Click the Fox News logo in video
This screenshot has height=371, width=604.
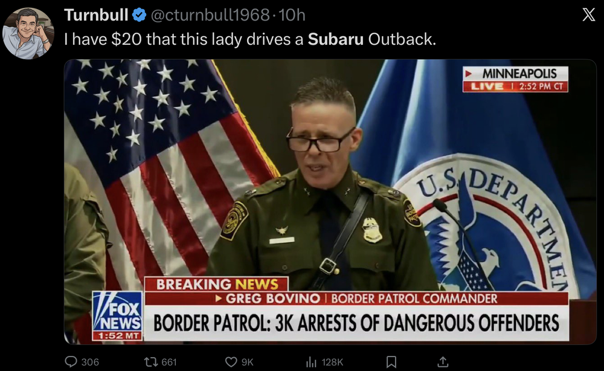118,315
